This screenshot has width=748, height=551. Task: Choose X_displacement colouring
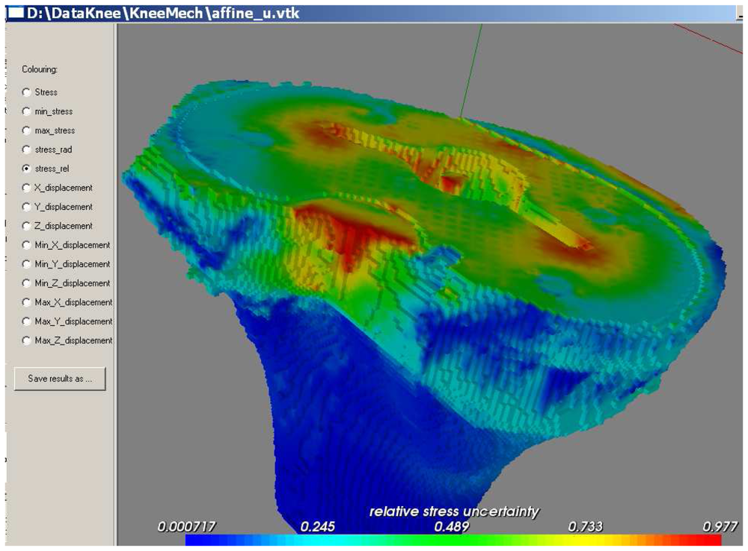click(x=28, y=188)
